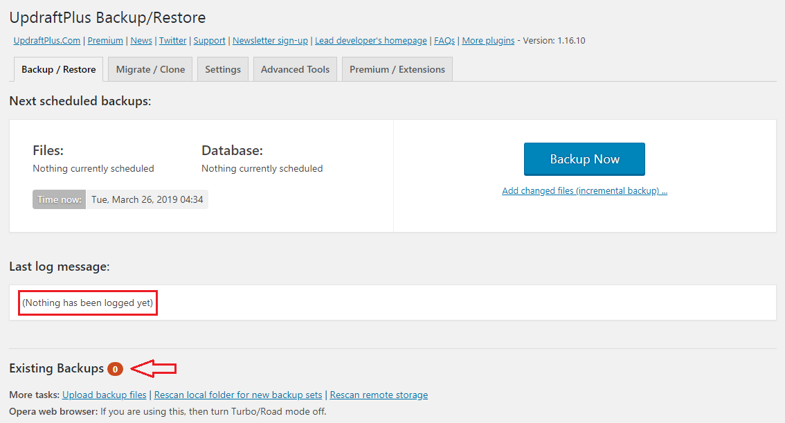Open More plugins link
The width and height of the screenshot is (785, 423).
coord(488,41)
